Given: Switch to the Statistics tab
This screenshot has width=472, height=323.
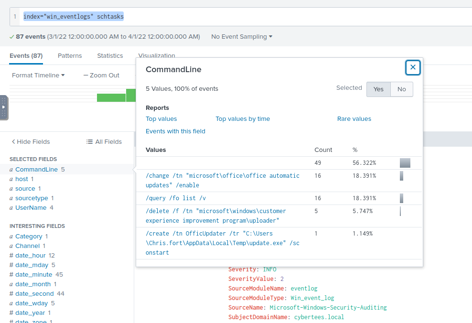Looking at the screenshot, I should pos(109,56).
